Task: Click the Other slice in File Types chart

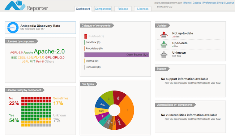Action: coord(119,122)
